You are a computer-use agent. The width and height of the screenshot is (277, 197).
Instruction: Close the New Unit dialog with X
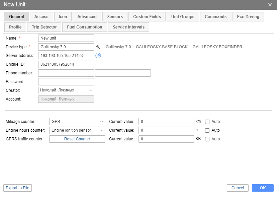click(x=270, y=5)
